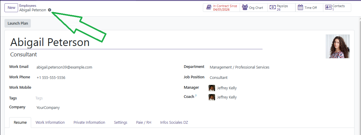
Task: Open the Payslips 26 stat button
Action: point(282,7)
